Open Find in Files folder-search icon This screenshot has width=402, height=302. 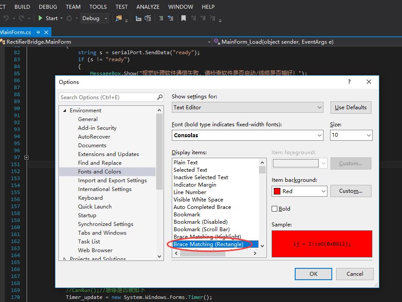click(x=119, y=18)
